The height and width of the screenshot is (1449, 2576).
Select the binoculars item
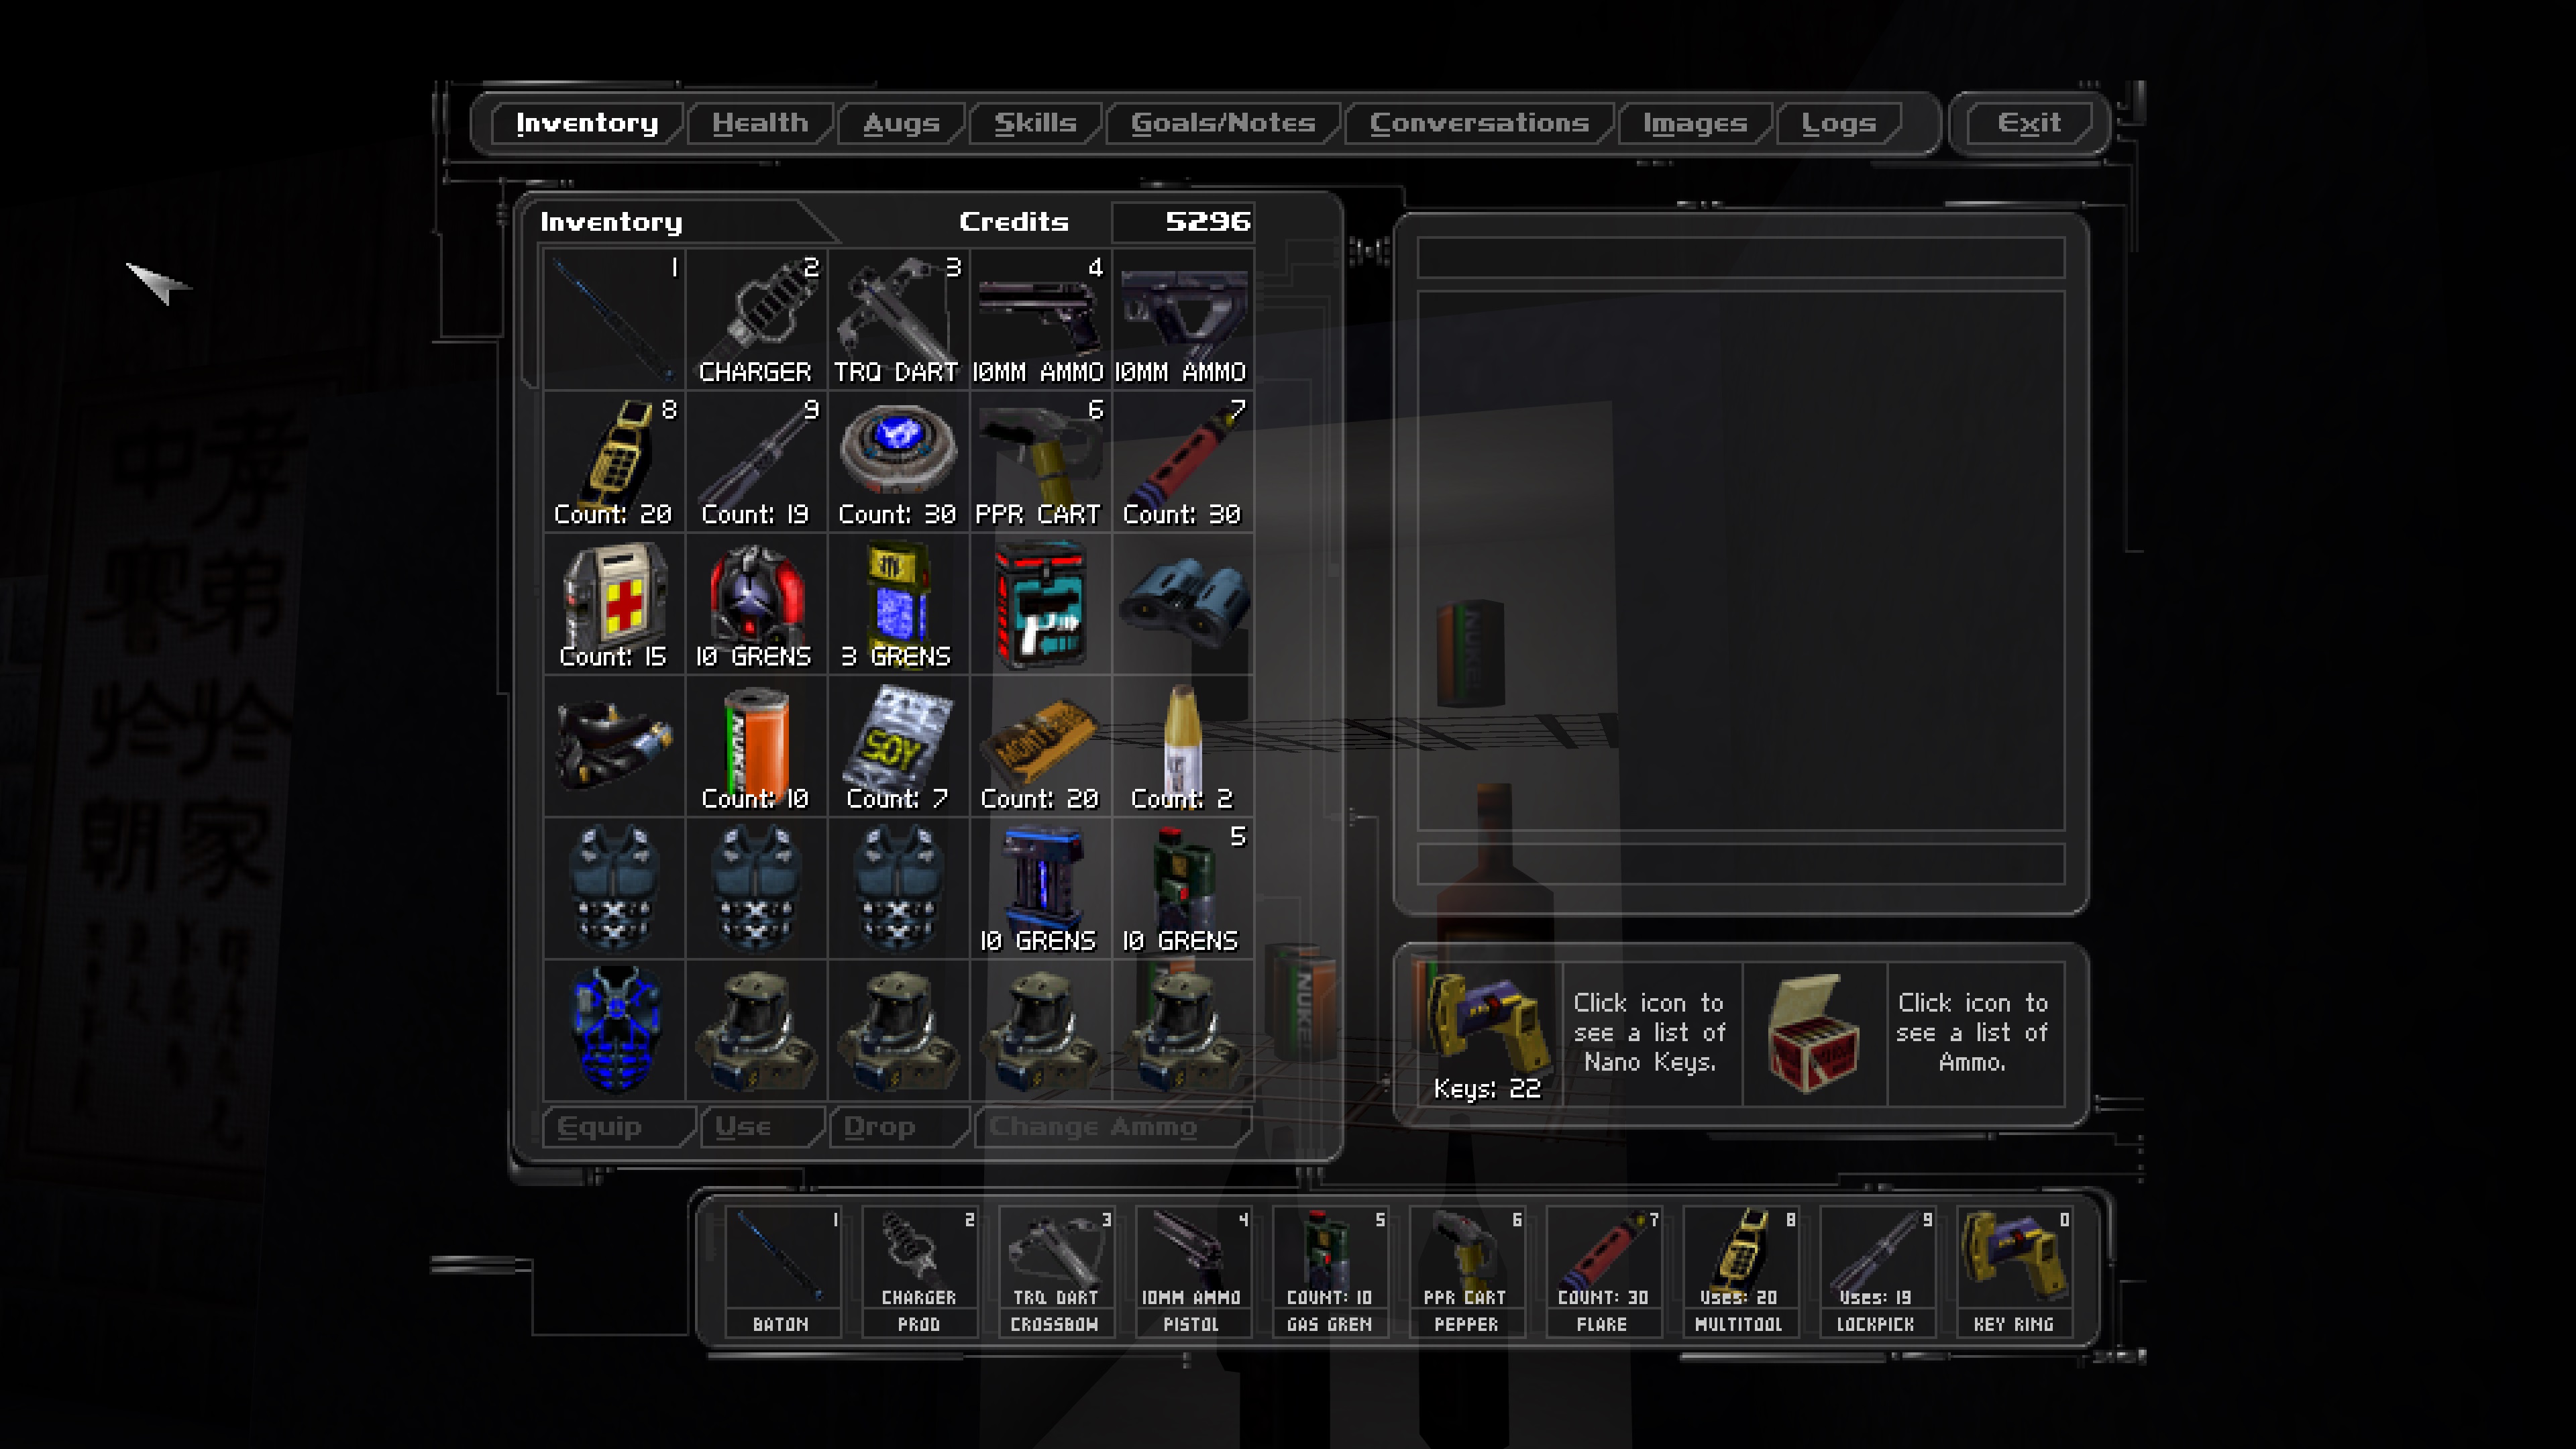[x=1183, y=604]
